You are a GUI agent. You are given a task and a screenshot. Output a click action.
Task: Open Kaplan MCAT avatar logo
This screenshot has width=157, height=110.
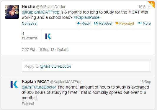[x=14, y=84]
